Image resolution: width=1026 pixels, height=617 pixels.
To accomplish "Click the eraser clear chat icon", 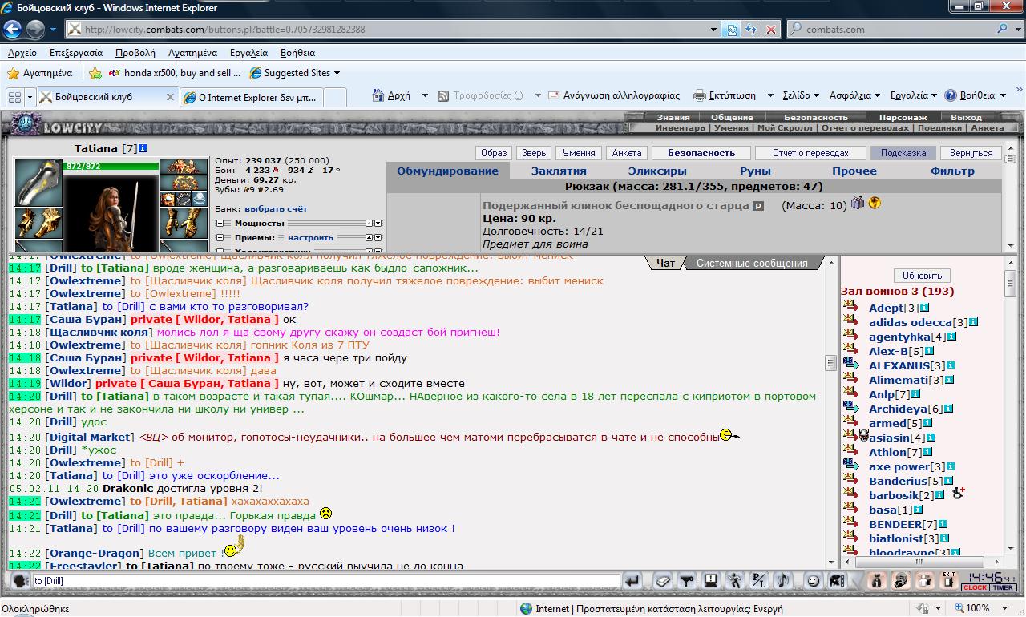I will pos(662,580).
